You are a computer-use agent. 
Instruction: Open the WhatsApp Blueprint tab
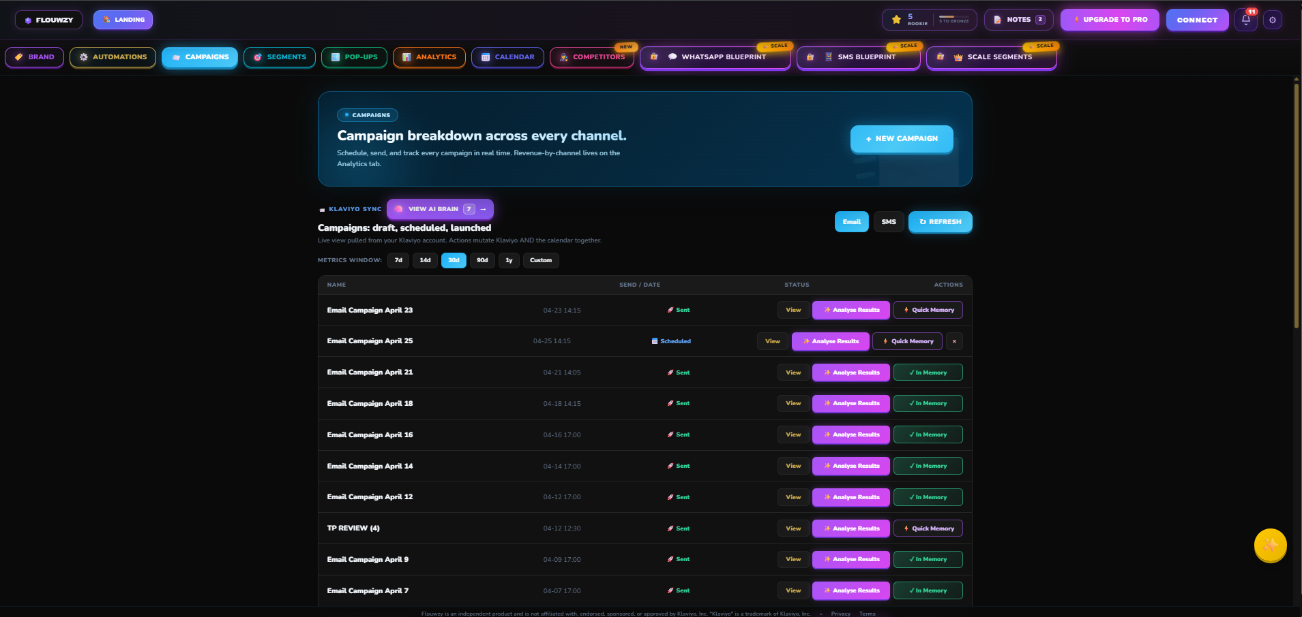pos(715,57)
